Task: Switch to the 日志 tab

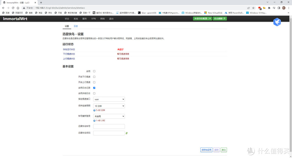Action: pos(76,26)
